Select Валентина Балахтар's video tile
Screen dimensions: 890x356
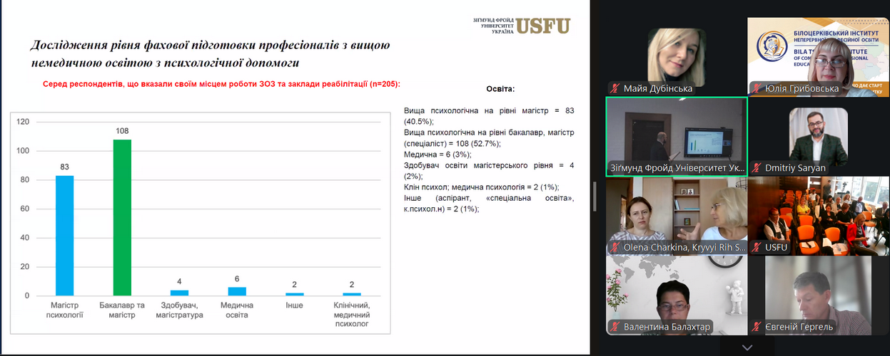(676, 292)
